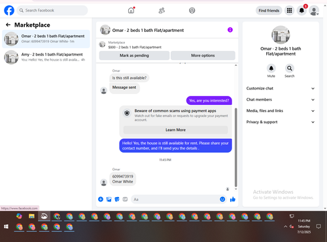327x242 pixels.
Task: Click Omar's avatar beside his last message
Action: tap(103, 183)
